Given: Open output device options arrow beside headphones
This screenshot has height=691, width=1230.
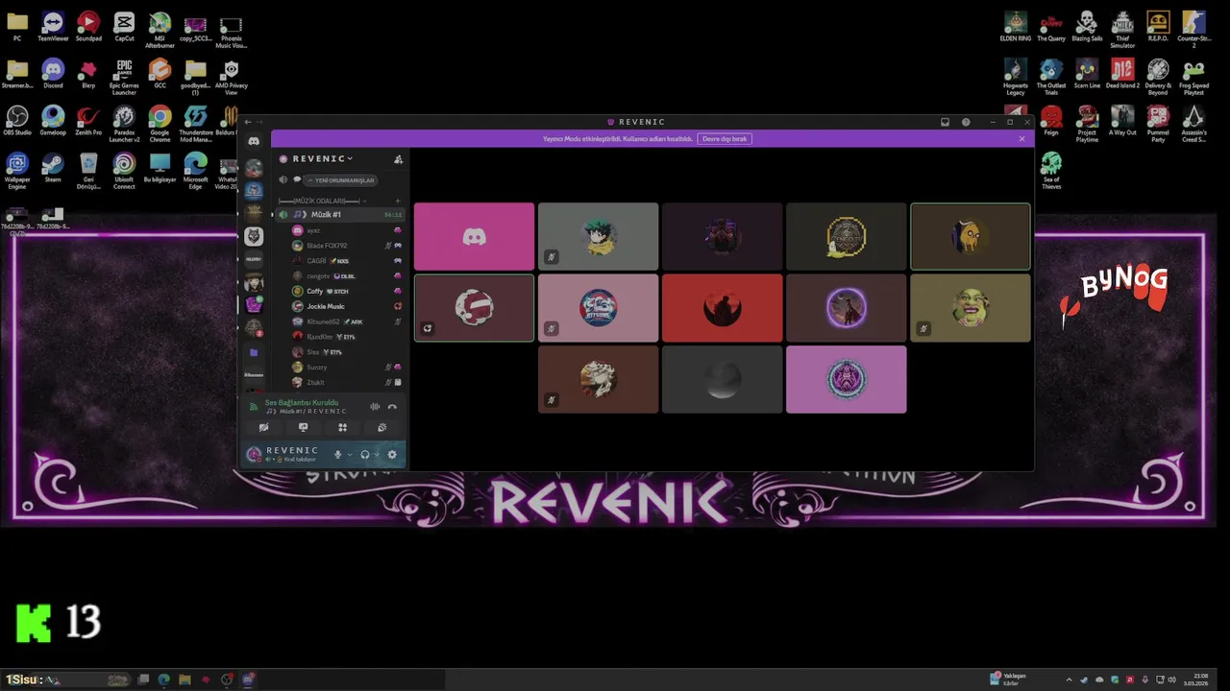Looking at the screenshot, I should (377, 454).
